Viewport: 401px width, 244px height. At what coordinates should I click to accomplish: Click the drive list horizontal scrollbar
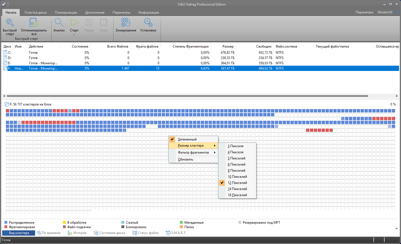click(187, 96)
